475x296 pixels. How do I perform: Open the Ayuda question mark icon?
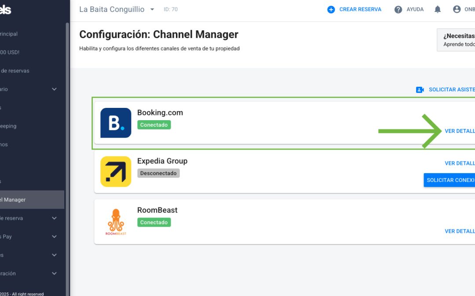(x=398, y=10)
